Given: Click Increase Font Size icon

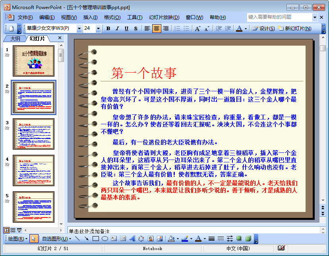Looking at the screenshot, I should 197,29.
